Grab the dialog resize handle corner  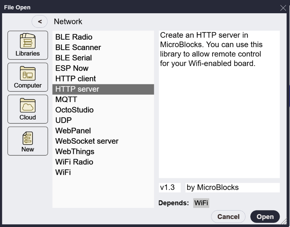pos(284,222)
